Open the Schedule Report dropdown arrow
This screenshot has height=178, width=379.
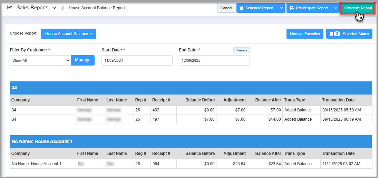point(281,8)
